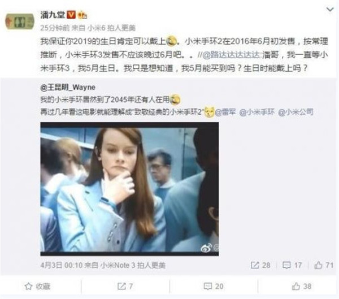
Task: Open the 潘九堂 username link
Action: pos(53,15)
